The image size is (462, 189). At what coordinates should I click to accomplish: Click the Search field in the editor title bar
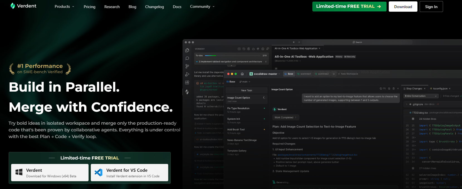pyautogui.click(x=357, y=42)
